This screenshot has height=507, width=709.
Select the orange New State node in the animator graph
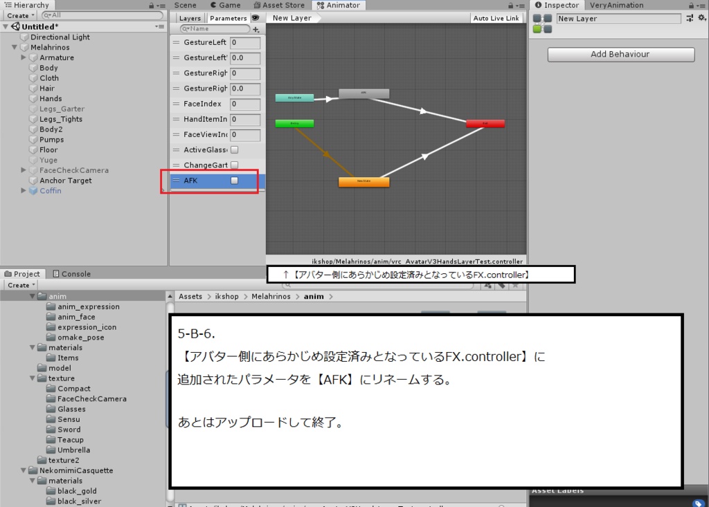click(364, 182)
